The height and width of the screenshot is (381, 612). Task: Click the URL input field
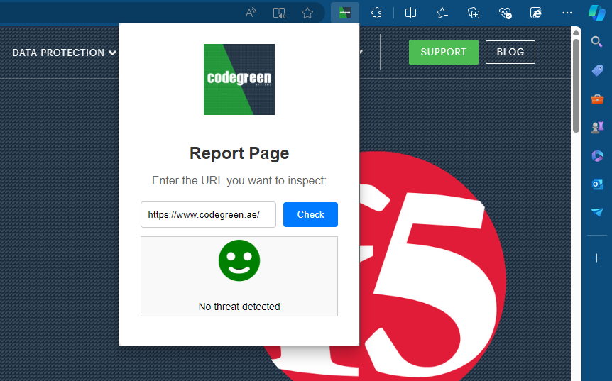208,214
